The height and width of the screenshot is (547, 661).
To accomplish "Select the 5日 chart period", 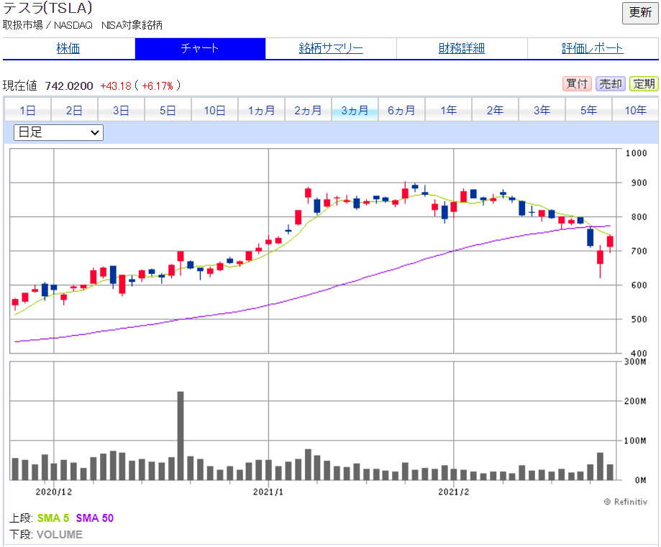I will pyautogui.click(x=168, y=111).
